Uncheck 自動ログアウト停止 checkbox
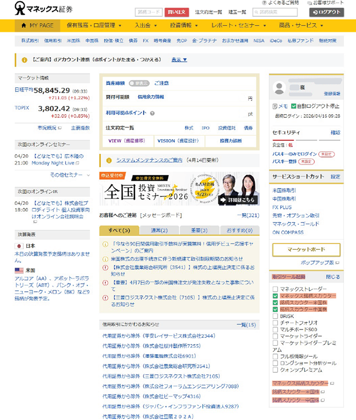This screenshot has height=420, width=356. pos(294,106)
